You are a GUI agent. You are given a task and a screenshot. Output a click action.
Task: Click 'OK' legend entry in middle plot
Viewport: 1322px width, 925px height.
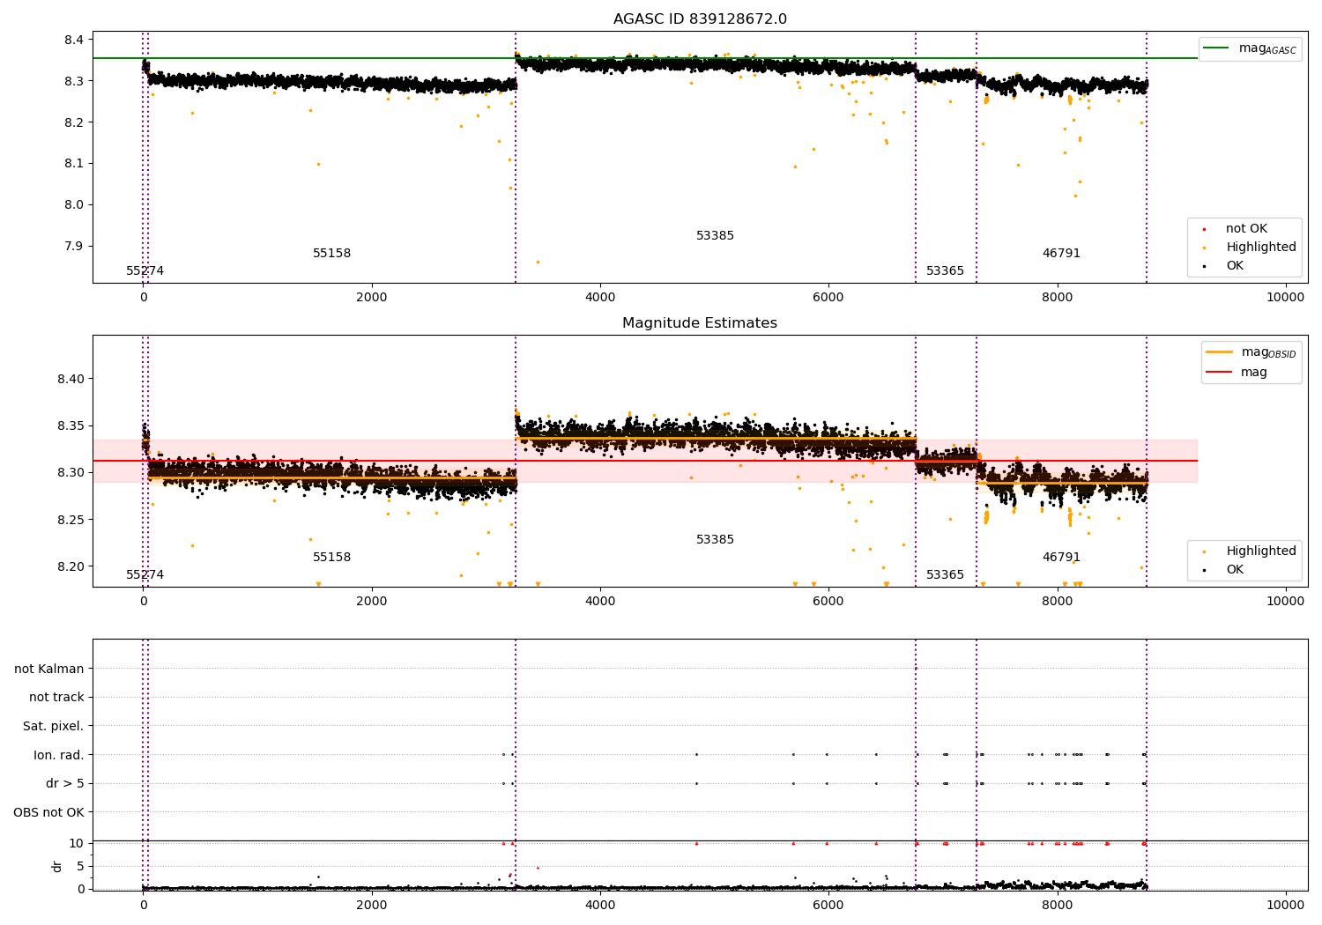click(1224, 570)
